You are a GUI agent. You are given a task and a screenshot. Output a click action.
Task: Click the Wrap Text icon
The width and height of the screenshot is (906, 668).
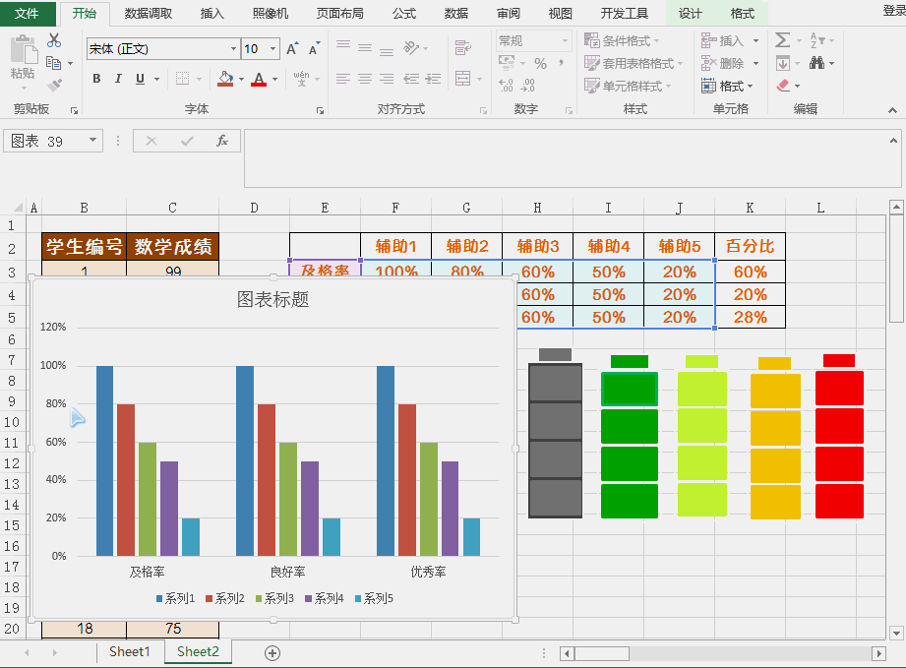pos(462,47)
